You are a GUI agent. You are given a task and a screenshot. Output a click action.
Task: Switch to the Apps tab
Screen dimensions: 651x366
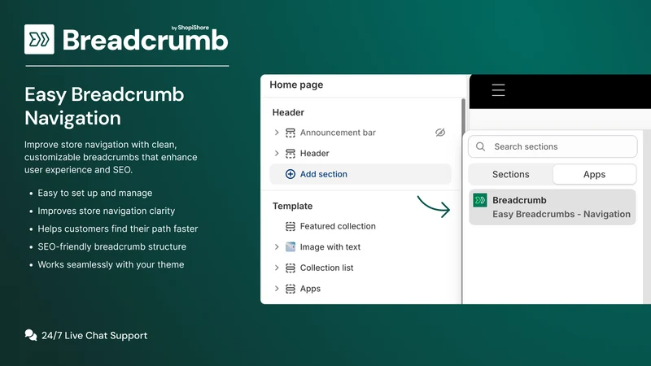click(594, 174)
